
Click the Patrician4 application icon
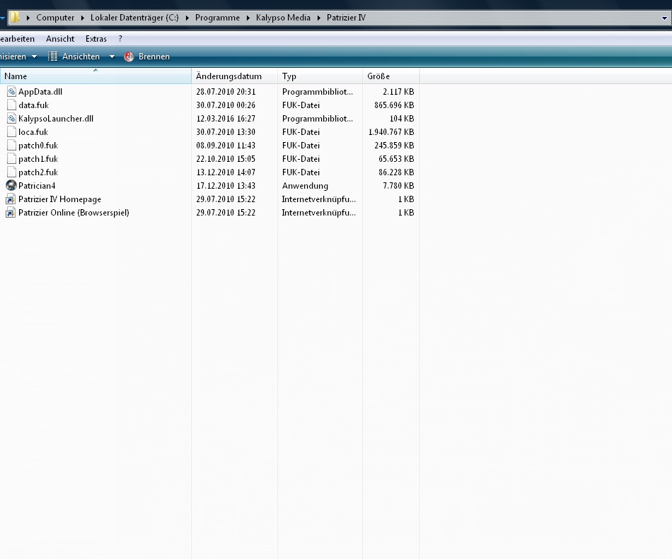(x=11, y=186)
